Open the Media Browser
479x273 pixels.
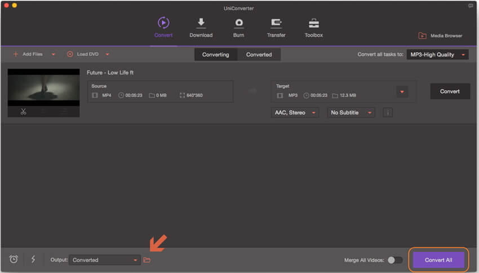(x=440, y=36)
